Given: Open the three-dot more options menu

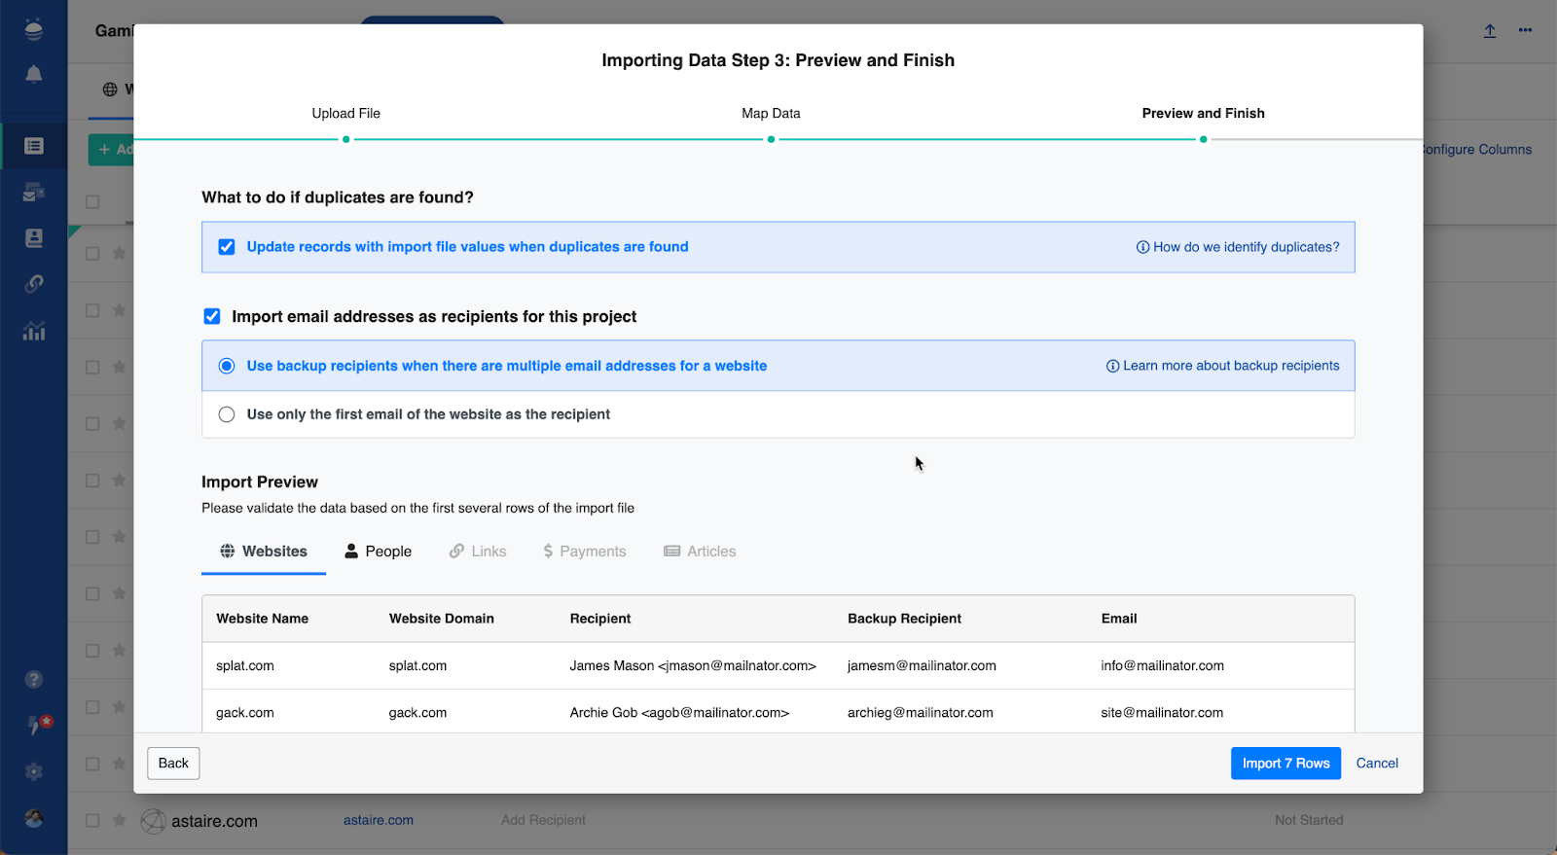Looking at the screenshot, I should [1525, 31].
